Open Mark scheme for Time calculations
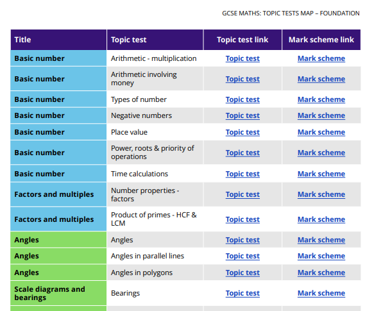The height and width of the screenshot is (311, 374). pyautogui.click(x=321, y=174)
